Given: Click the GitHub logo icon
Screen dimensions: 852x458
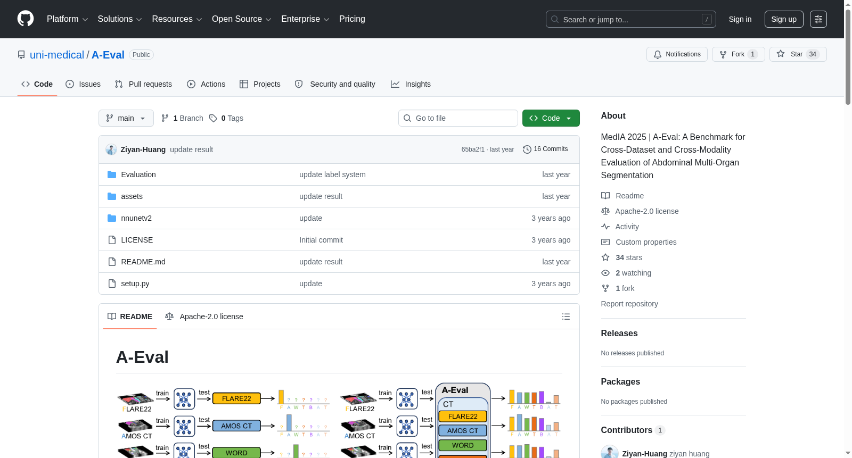Looking at the screenshot, I should point(26,19).
